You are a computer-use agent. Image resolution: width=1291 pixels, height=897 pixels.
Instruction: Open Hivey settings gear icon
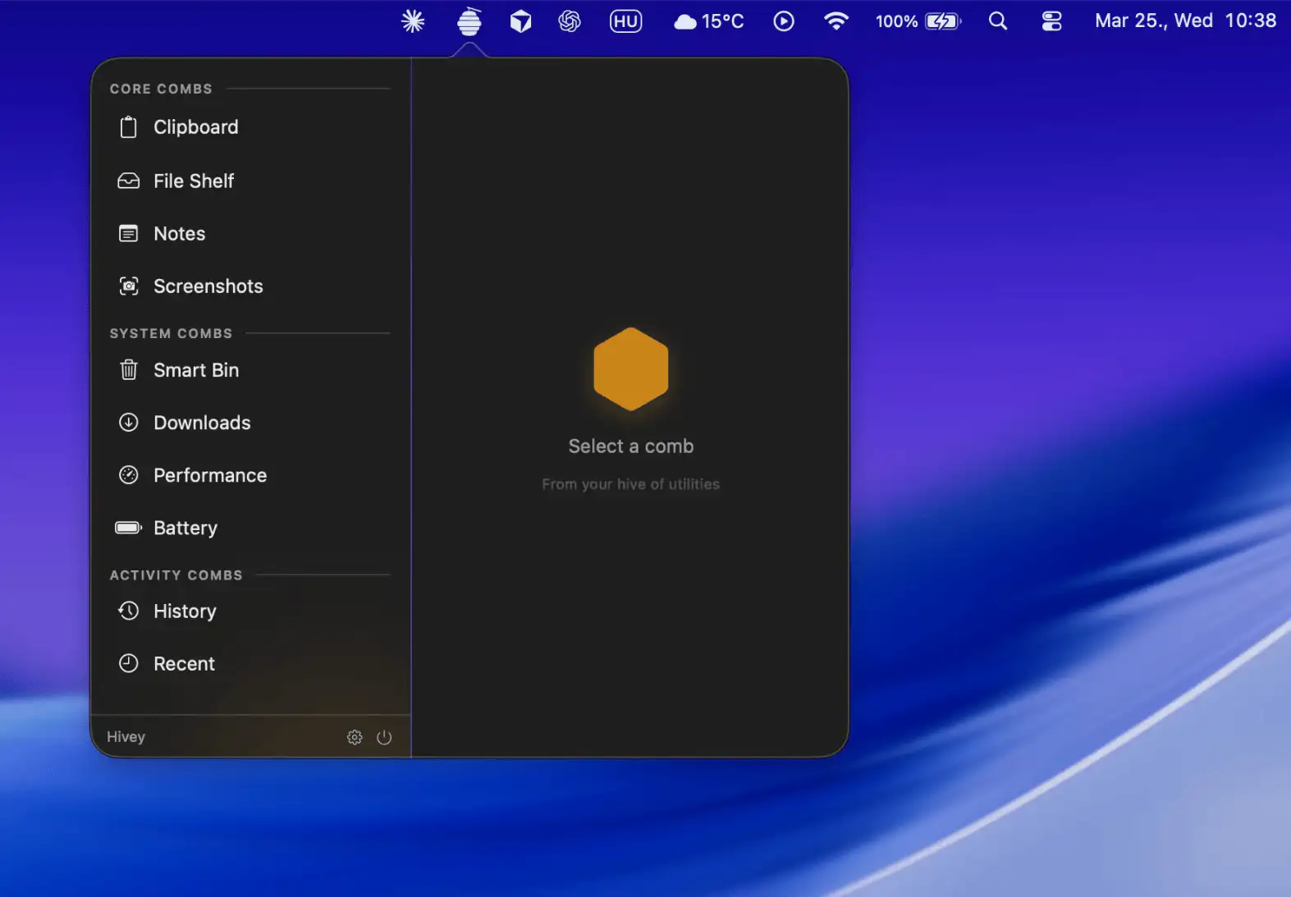[355, 737]
